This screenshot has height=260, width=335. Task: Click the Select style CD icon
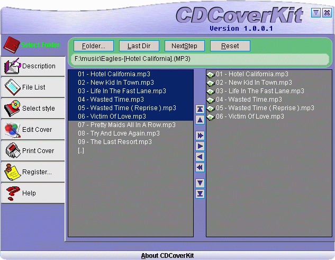(x=12, y=109)
